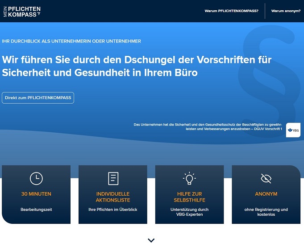Viewport: 304px width, 248px height.
Task: Click the crossed-out eye icon for Anonym
Action: 266,179
